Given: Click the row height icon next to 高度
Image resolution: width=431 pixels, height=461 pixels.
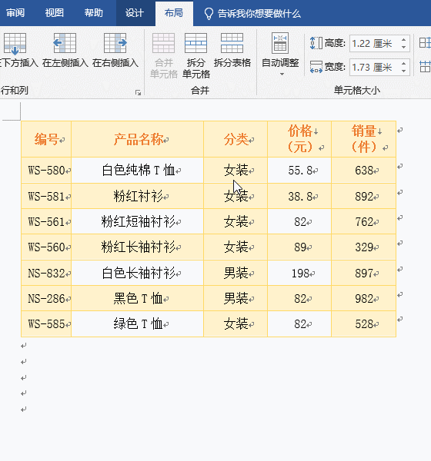Looking at the screenshot, I should point(316,43).
